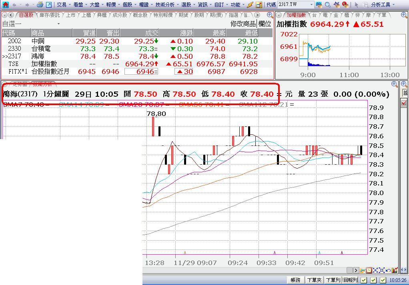Click the 成交 column header

[x=140, y=33]
